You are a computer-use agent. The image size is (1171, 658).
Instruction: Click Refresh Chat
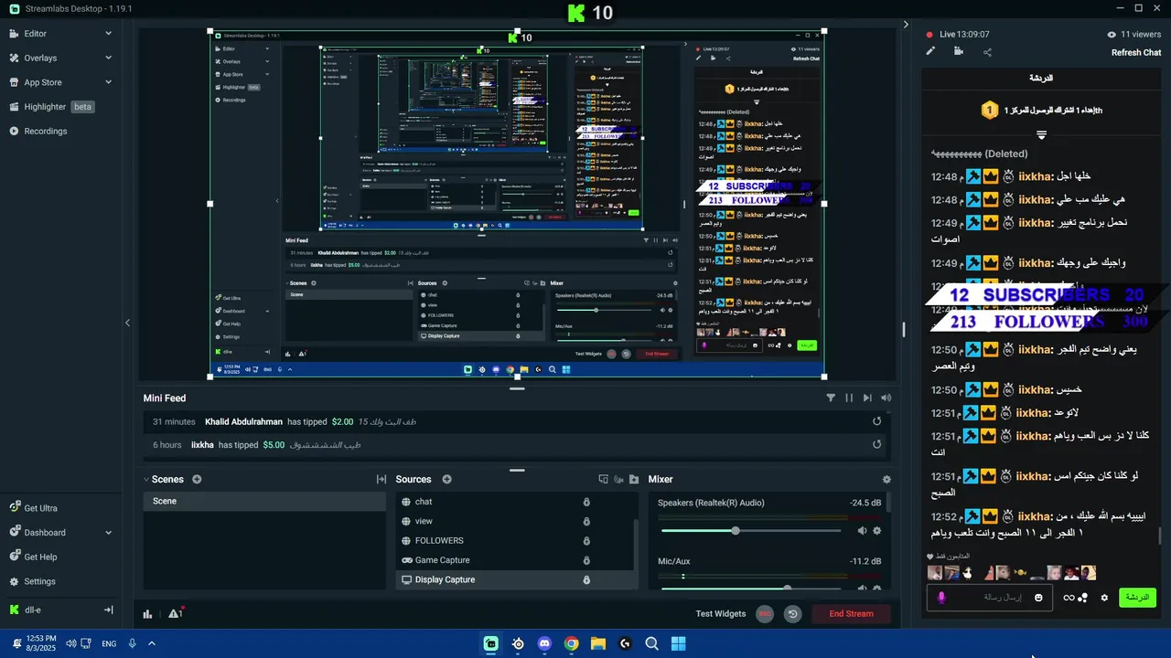click(x=1136, y=52)
